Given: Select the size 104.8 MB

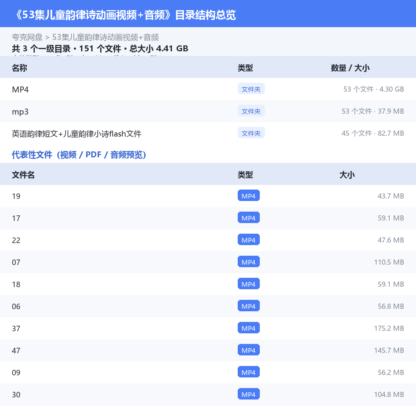Looking at the screenshot, I should click(x=389, y=394).
